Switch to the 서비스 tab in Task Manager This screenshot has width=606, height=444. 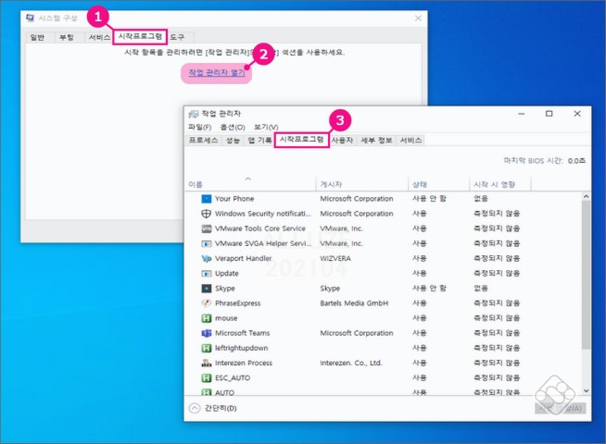click(410, 140)
